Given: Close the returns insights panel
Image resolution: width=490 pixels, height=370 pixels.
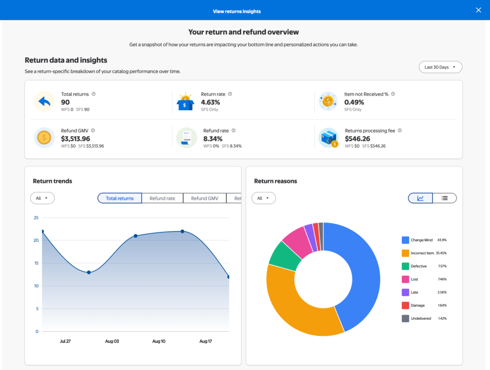Looking at the screenshot, I should pos(479,10).
